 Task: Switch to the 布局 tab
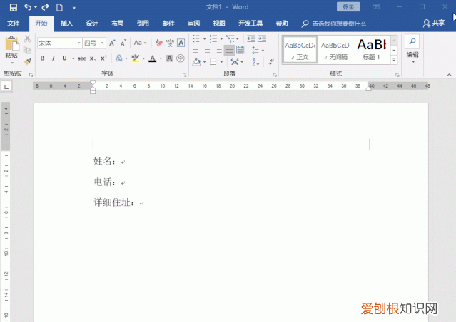tap(118, 24)
